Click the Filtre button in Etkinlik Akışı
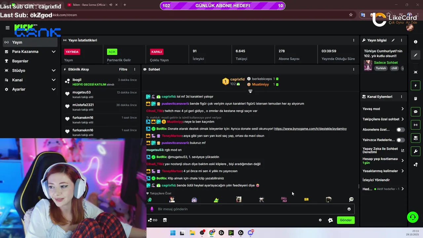 pyautogui.click(x=123, y=69)
